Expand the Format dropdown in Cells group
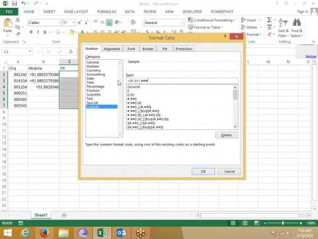Screen dimensions: 318x239 (x=254, y=35)
